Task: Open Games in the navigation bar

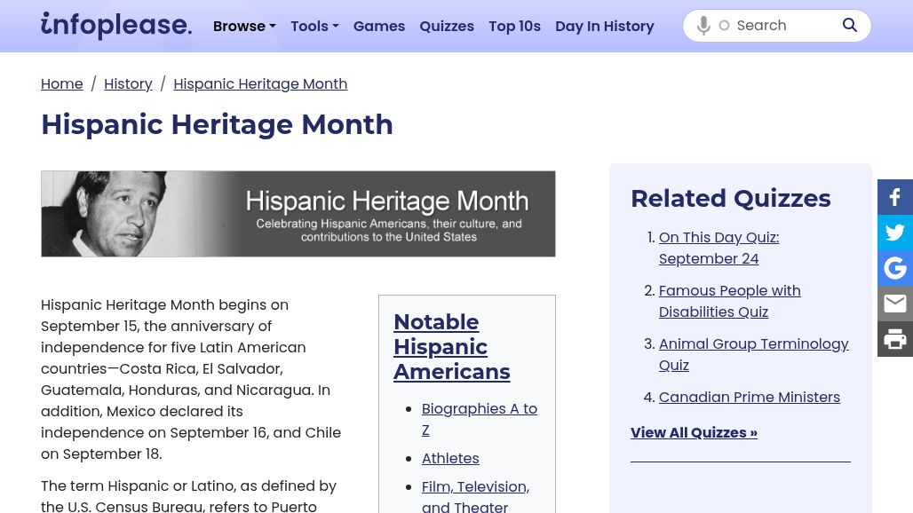Action: tap(379, 26)
